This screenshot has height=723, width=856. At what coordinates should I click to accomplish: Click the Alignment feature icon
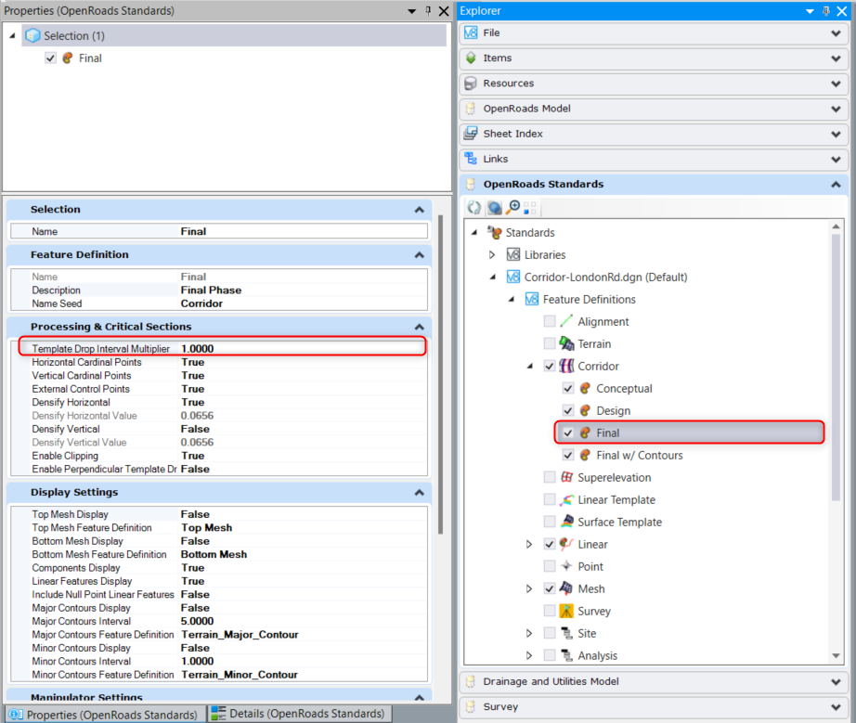pos(566,322)
